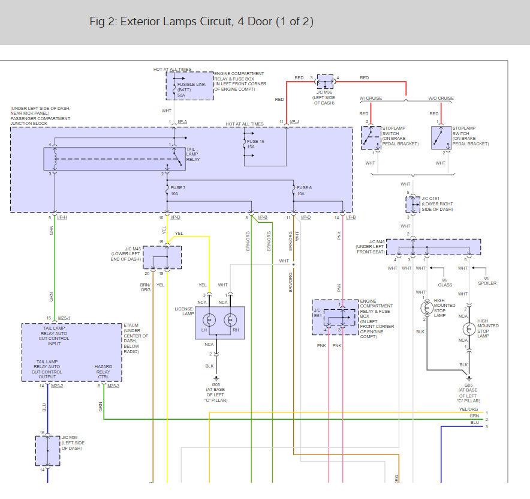Click the W/ CRUISE label
Screen dimensions: 530x499
point(371,98)
